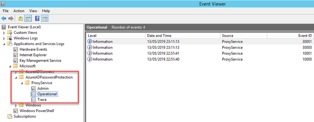
Task: Select Subscriptions in the tree
Action: tap(25, 116)
